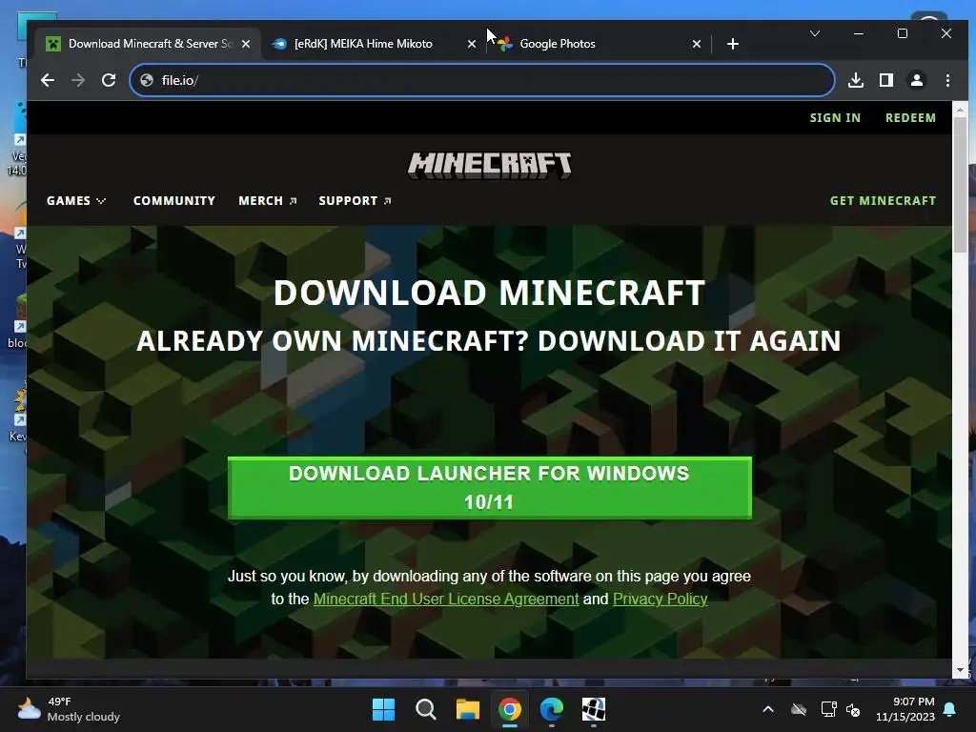Click the OneDrive cloud tray icon
This screenshot has width=976, height=732.
(799, 709)
